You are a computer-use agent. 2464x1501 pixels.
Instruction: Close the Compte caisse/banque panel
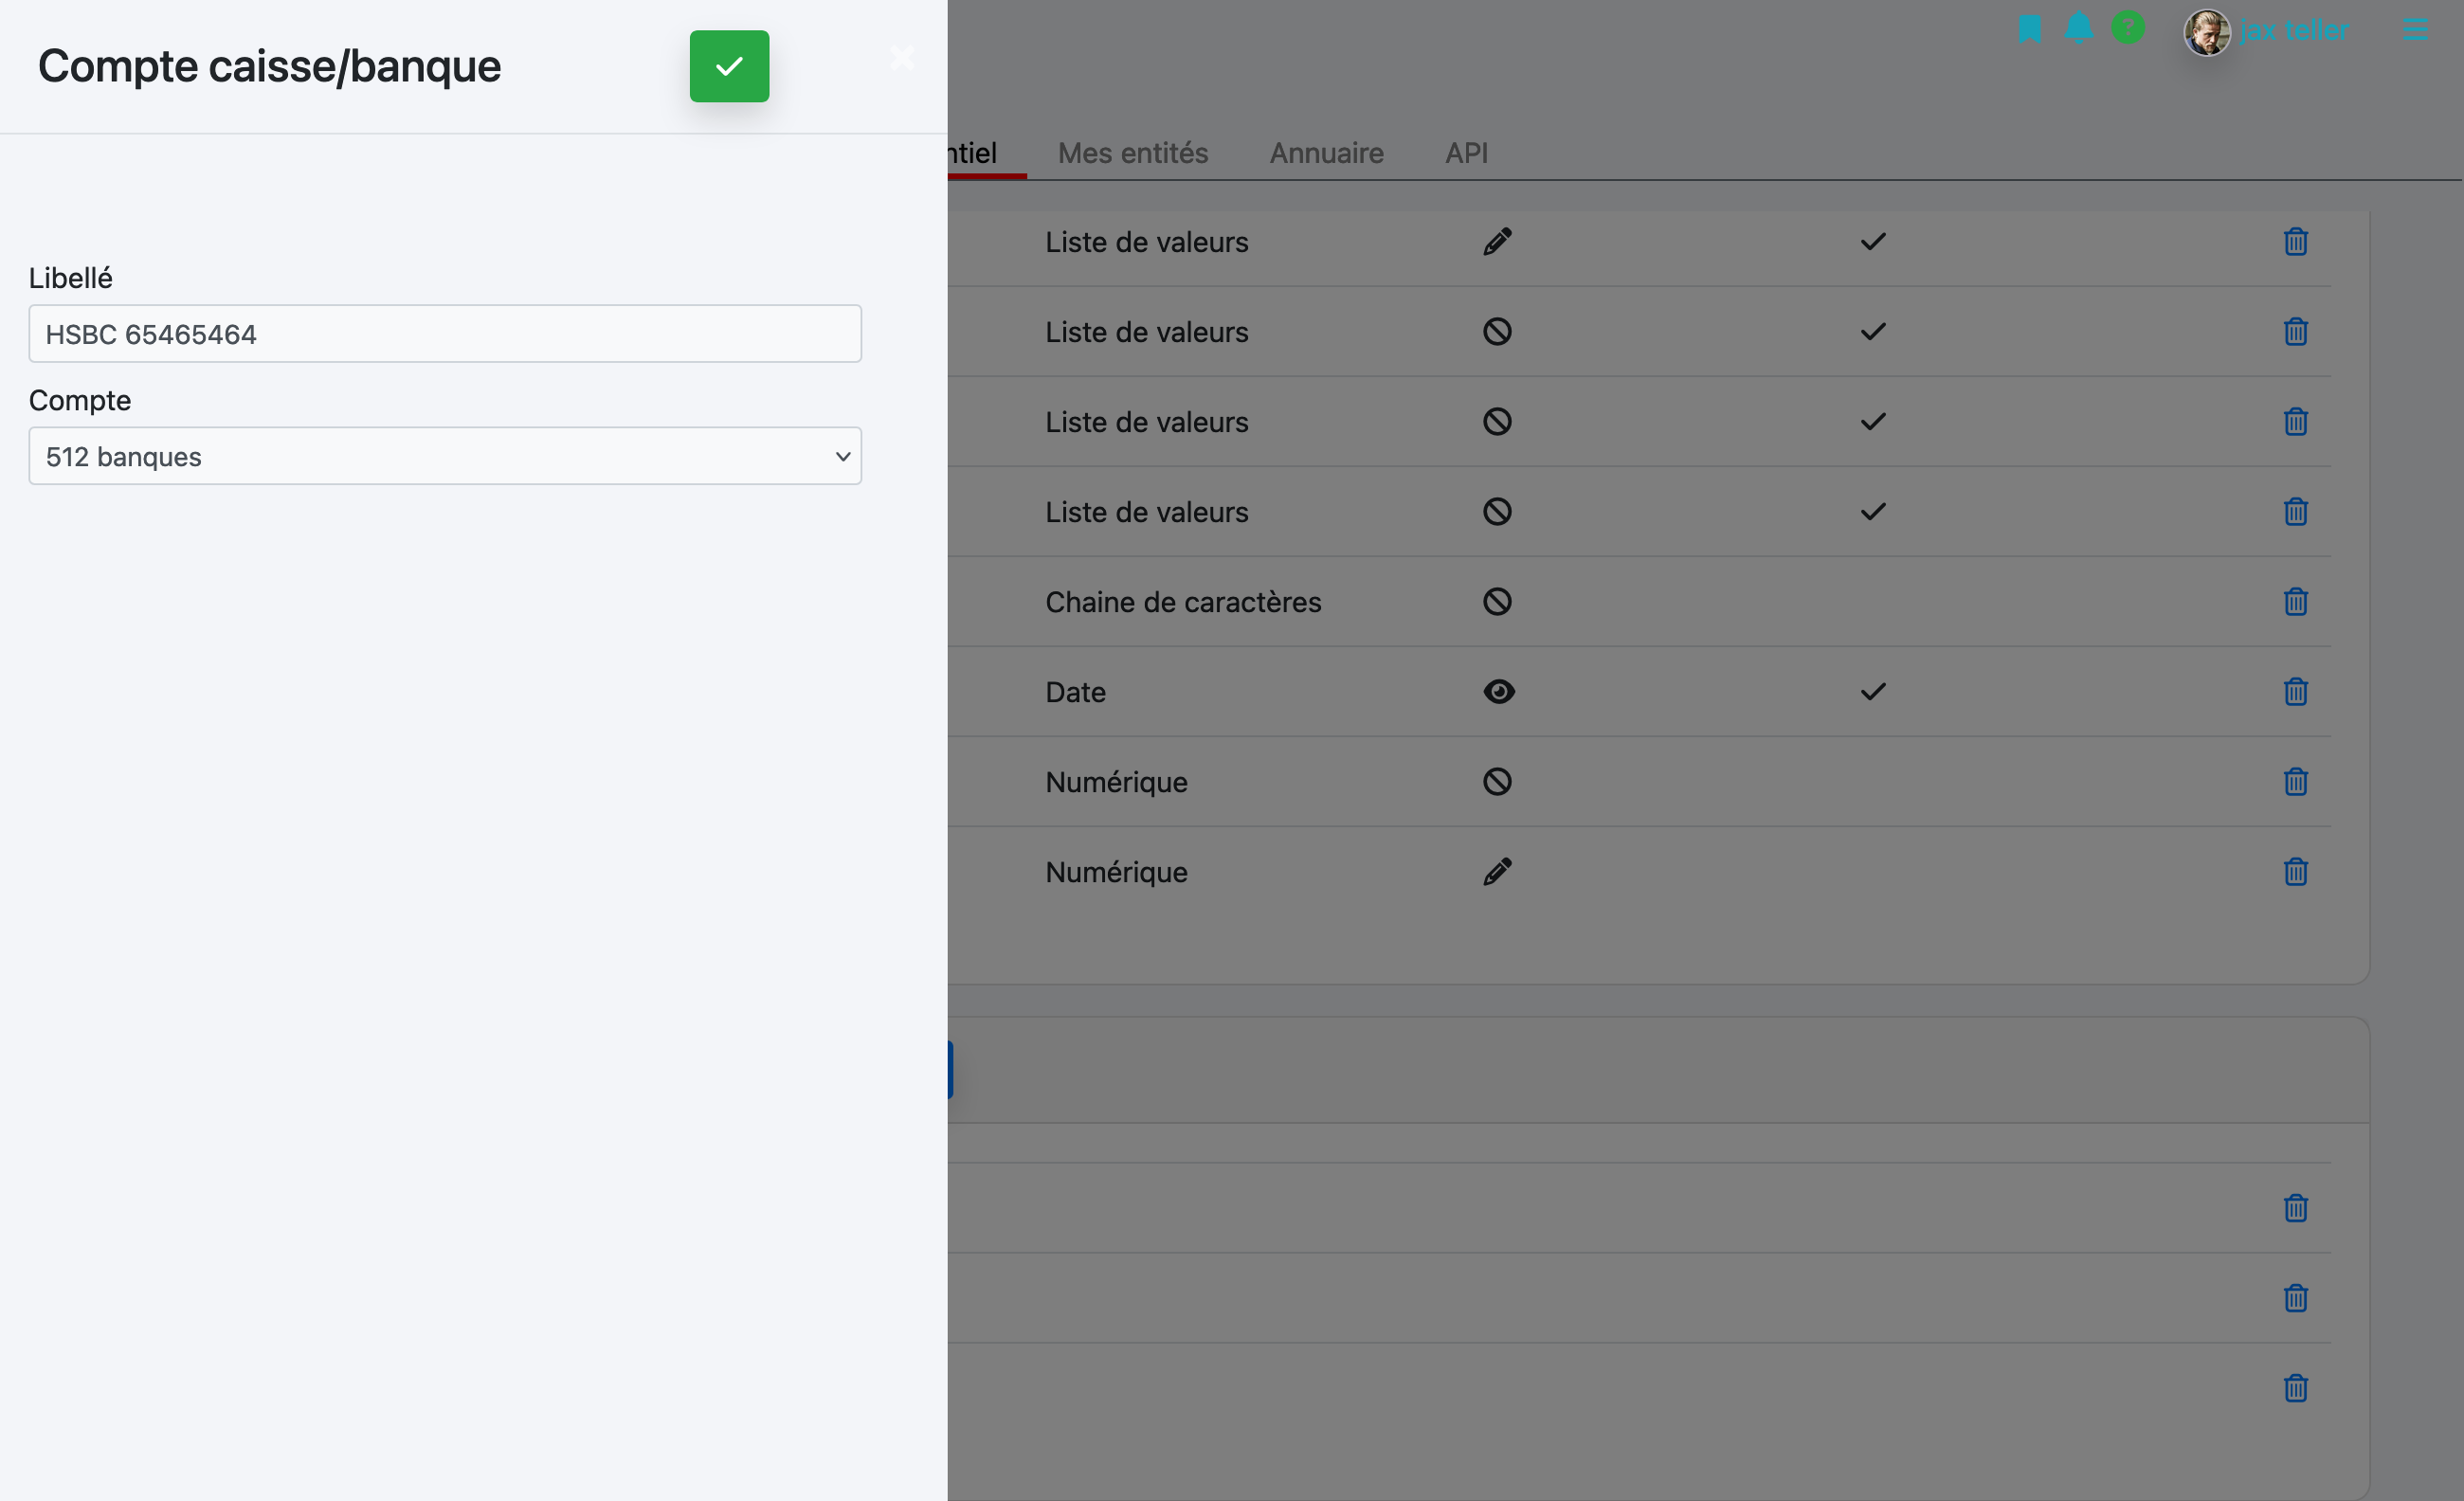902,58
